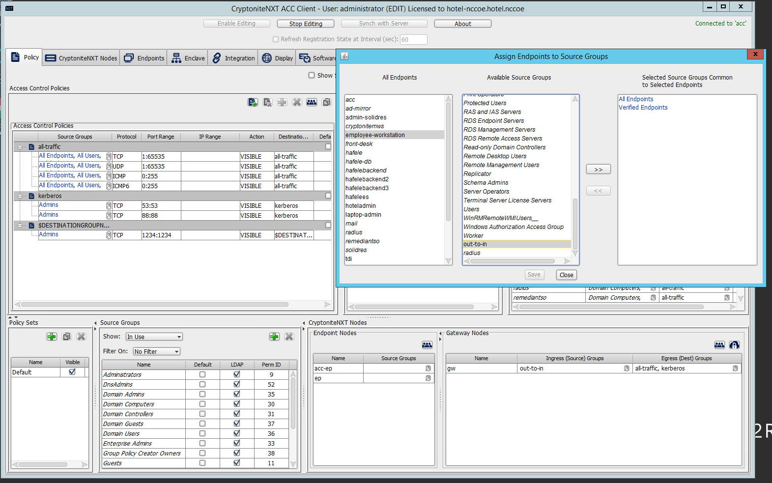Click the >> assign button in dialog
The image size is (772, 483).
coord(598,169)
